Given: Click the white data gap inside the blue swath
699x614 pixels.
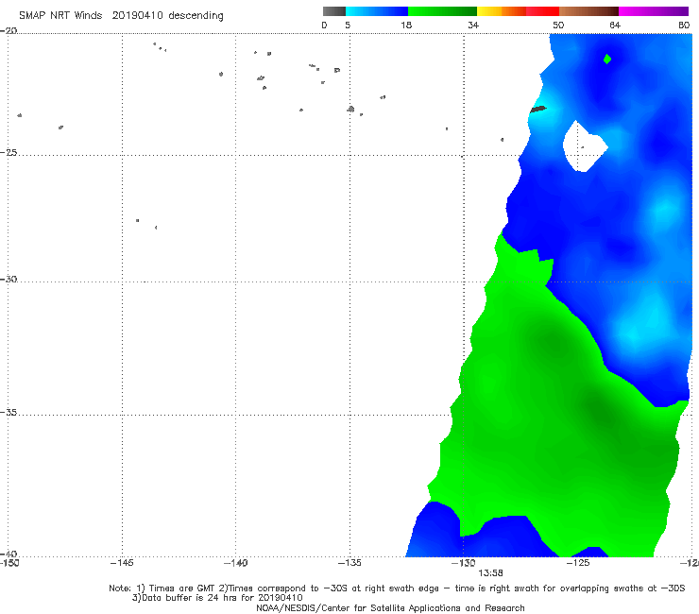Looking at the screenshot, I should tap(585, 146).
